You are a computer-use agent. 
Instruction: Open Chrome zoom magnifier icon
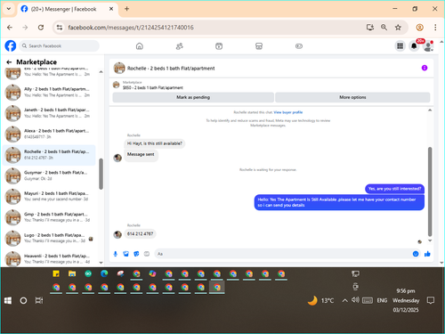pyautogui.click(x=384, y=28)
